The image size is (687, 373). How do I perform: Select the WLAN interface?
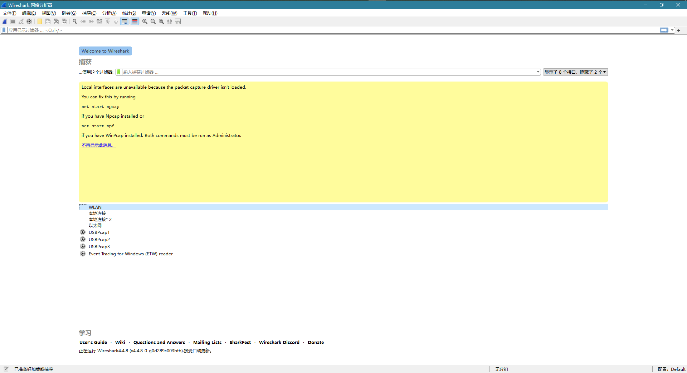343,207
